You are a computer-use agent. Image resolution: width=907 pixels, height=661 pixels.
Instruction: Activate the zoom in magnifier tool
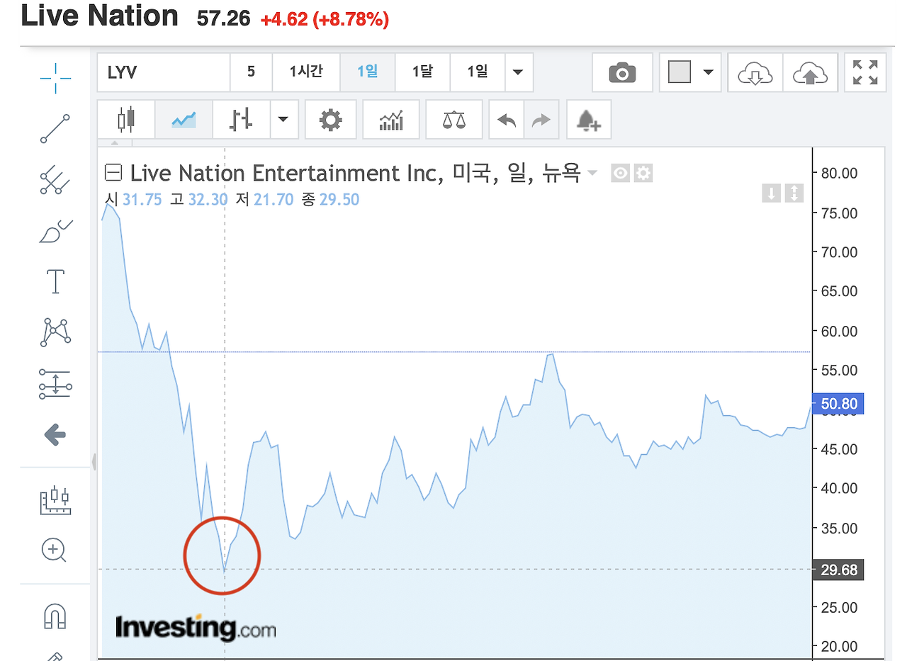tap(55, 549)
